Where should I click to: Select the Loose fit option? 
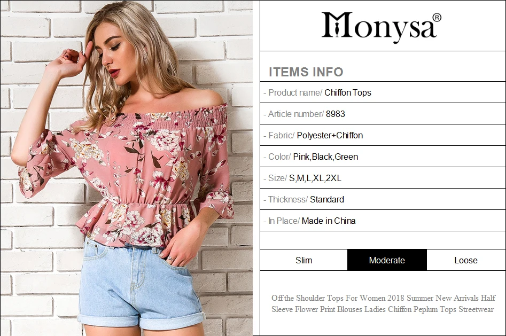[x=466, y=260]
